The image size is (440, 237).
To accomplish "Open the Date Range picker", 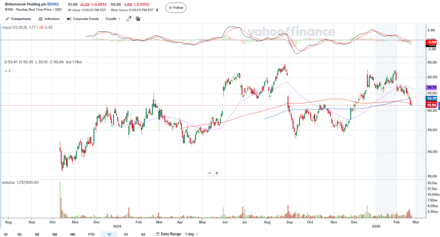I will [169, 234].
